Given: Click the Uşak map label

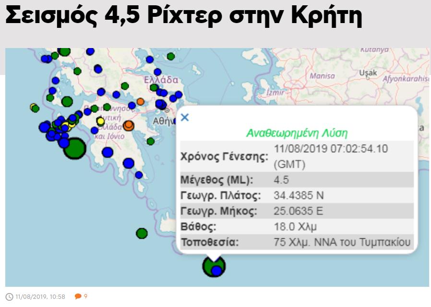Looking at the screenshot, I should click(x=368, y=73).
